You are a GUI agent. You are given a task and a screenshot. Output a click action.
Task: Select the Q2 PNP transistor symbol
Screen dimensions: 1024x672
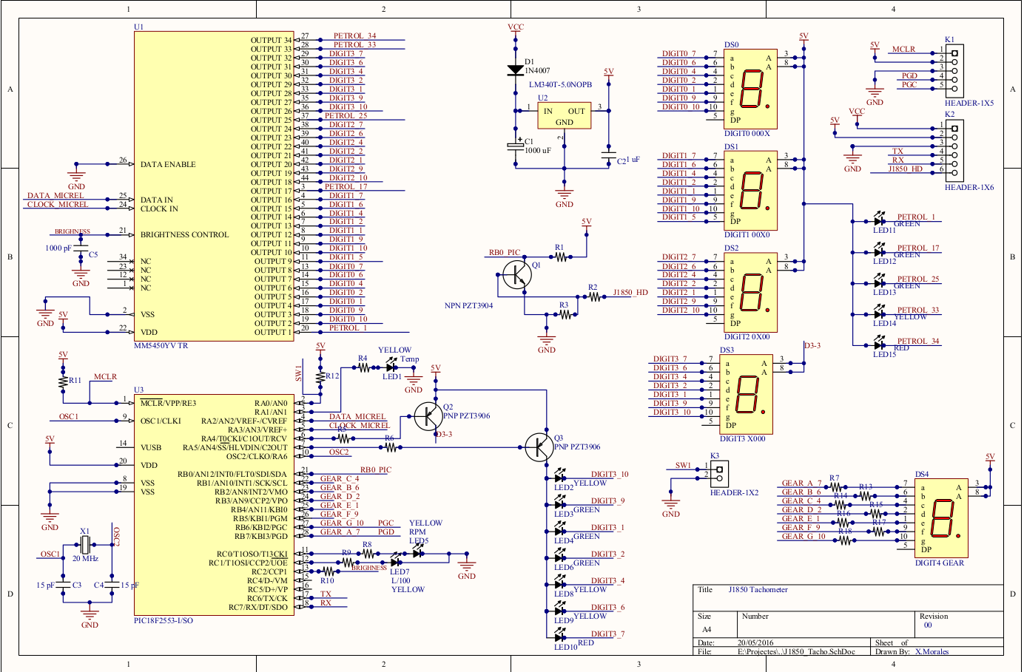tap(428, 417)
